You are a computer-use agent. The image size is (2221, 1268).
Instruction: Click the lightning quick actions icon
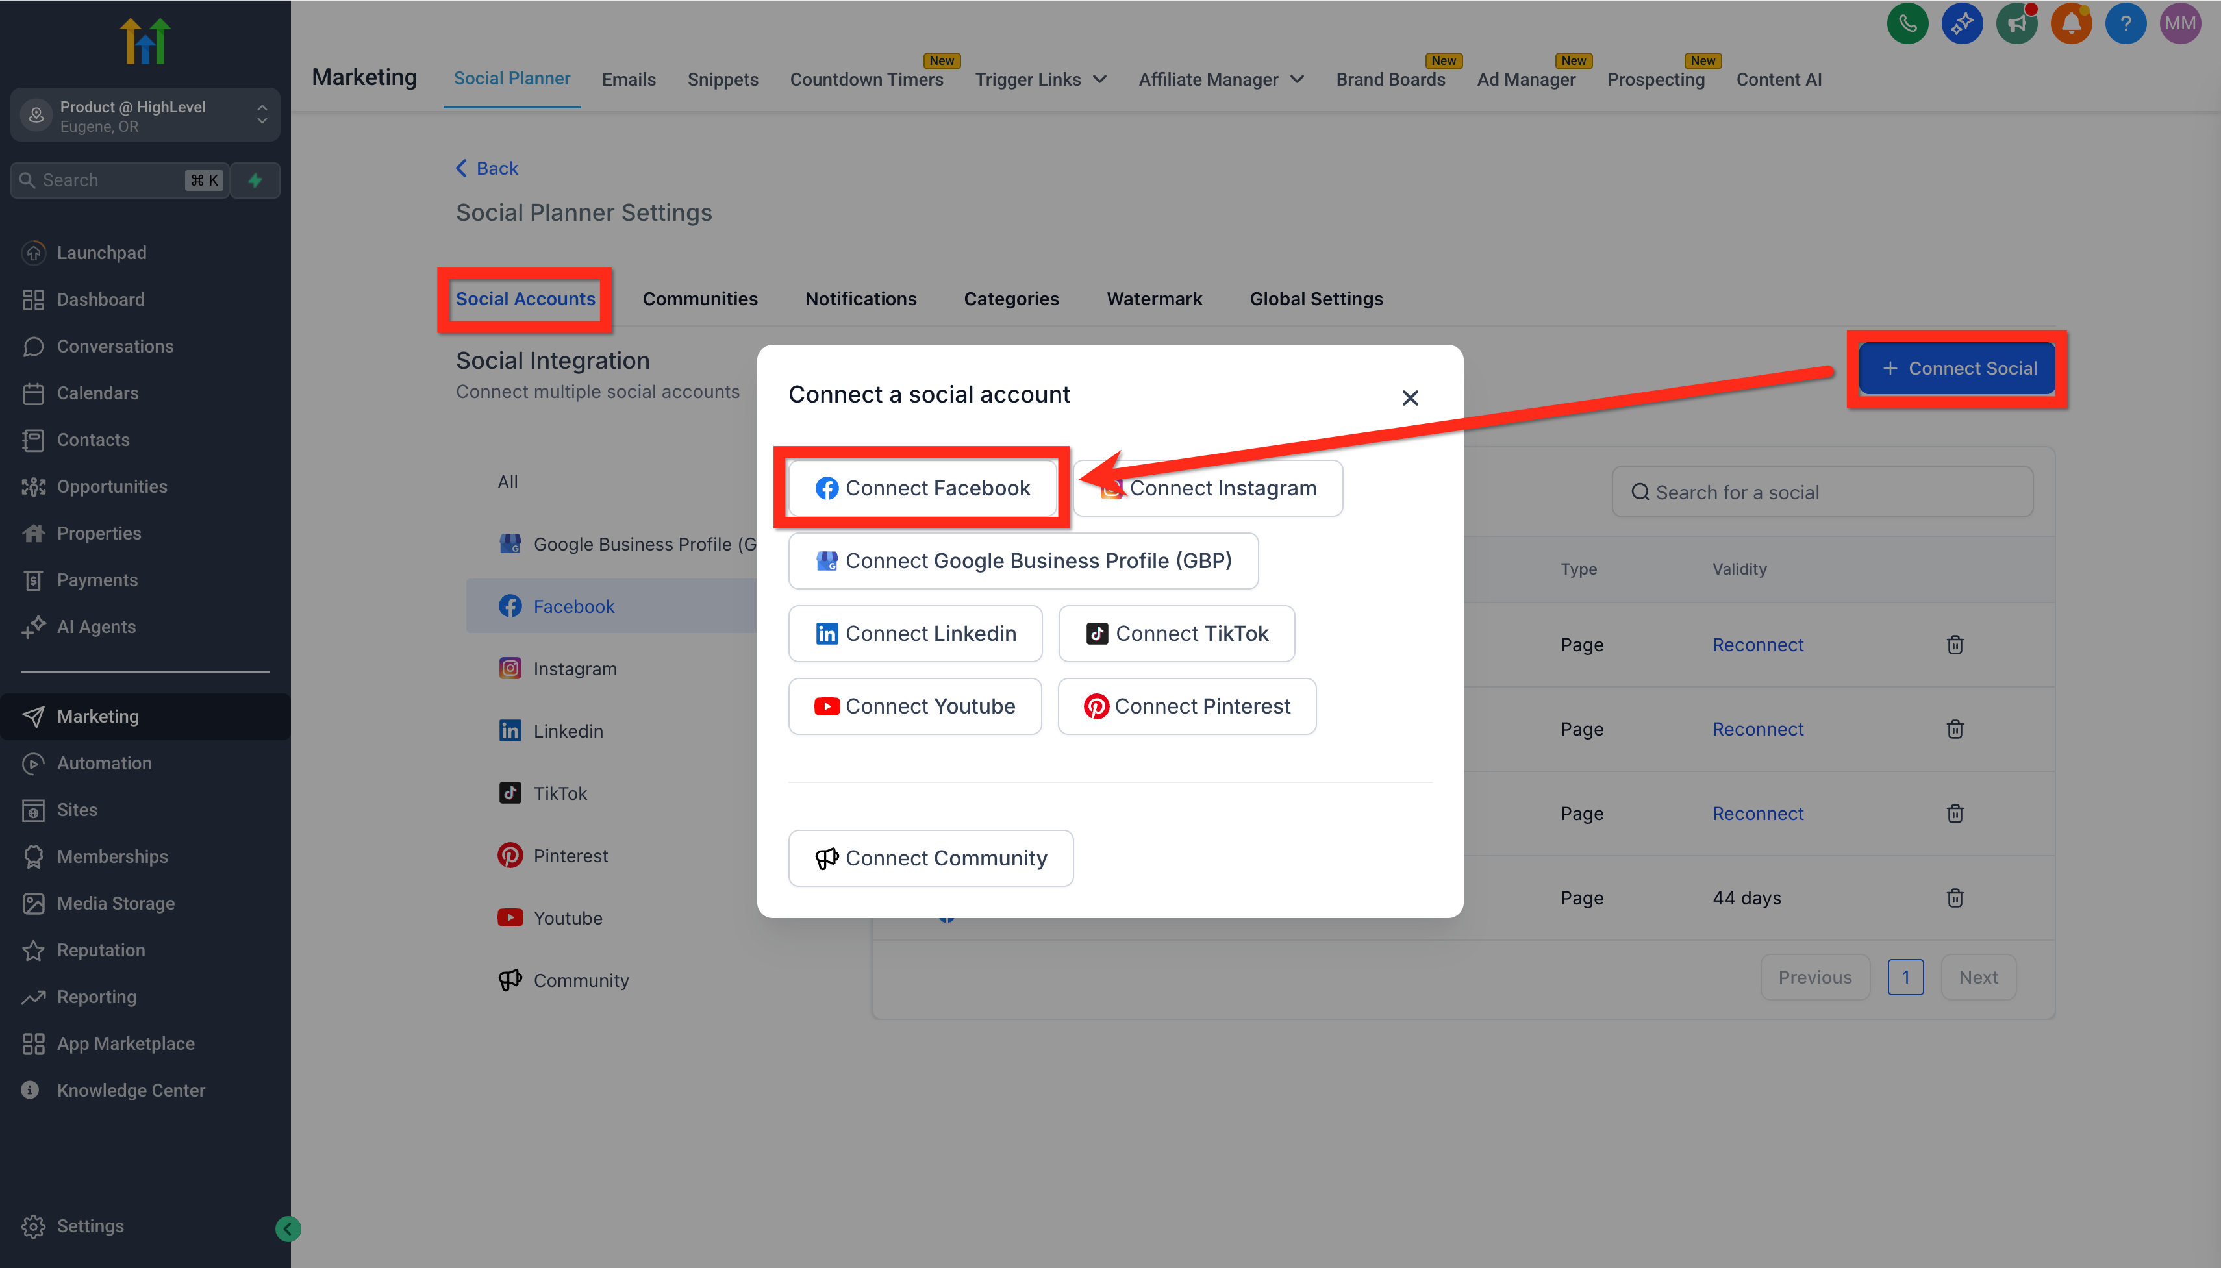pyautogui.click(x=255, y=180)
